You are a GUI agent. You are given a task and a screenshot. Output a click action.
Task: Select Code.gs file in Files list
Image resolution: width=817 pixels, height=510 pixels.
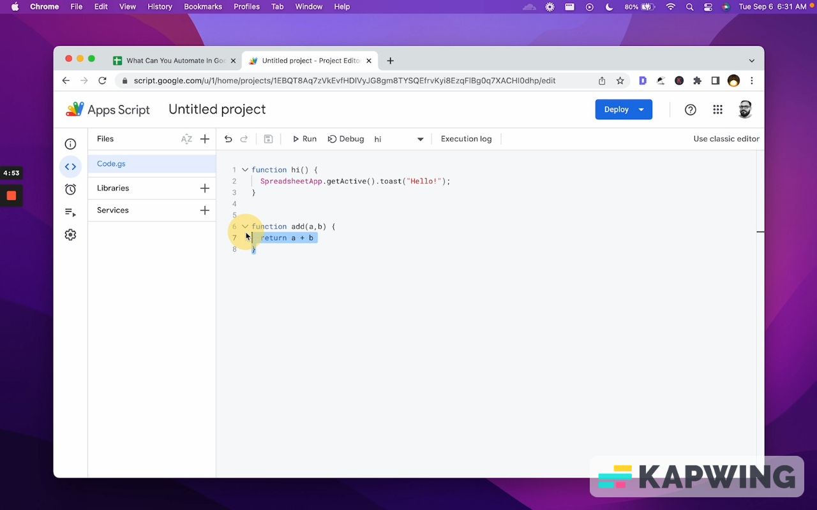152,164
